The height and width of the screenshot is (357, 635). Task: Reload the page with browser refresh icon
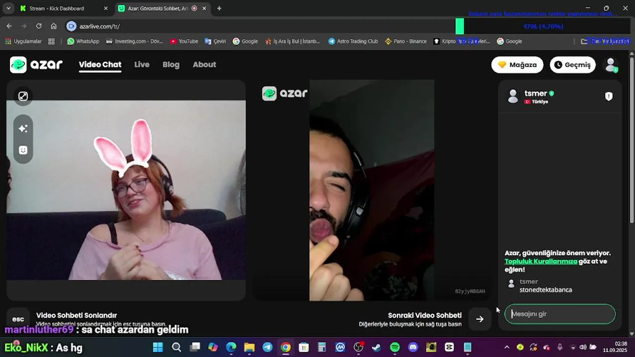pyautogui.click(x=39, y=26)
